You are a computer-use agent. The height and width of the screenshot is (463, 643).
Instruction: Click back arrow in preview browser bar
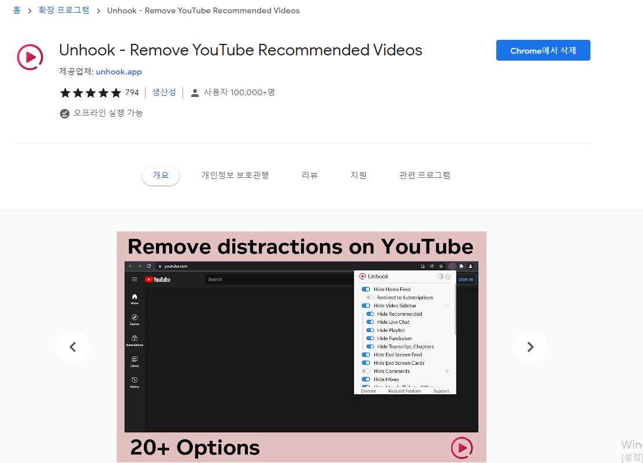click(x=131, y=266)
